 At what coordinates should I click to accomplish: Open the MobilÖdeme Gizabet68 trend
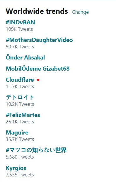click(38, 69)
